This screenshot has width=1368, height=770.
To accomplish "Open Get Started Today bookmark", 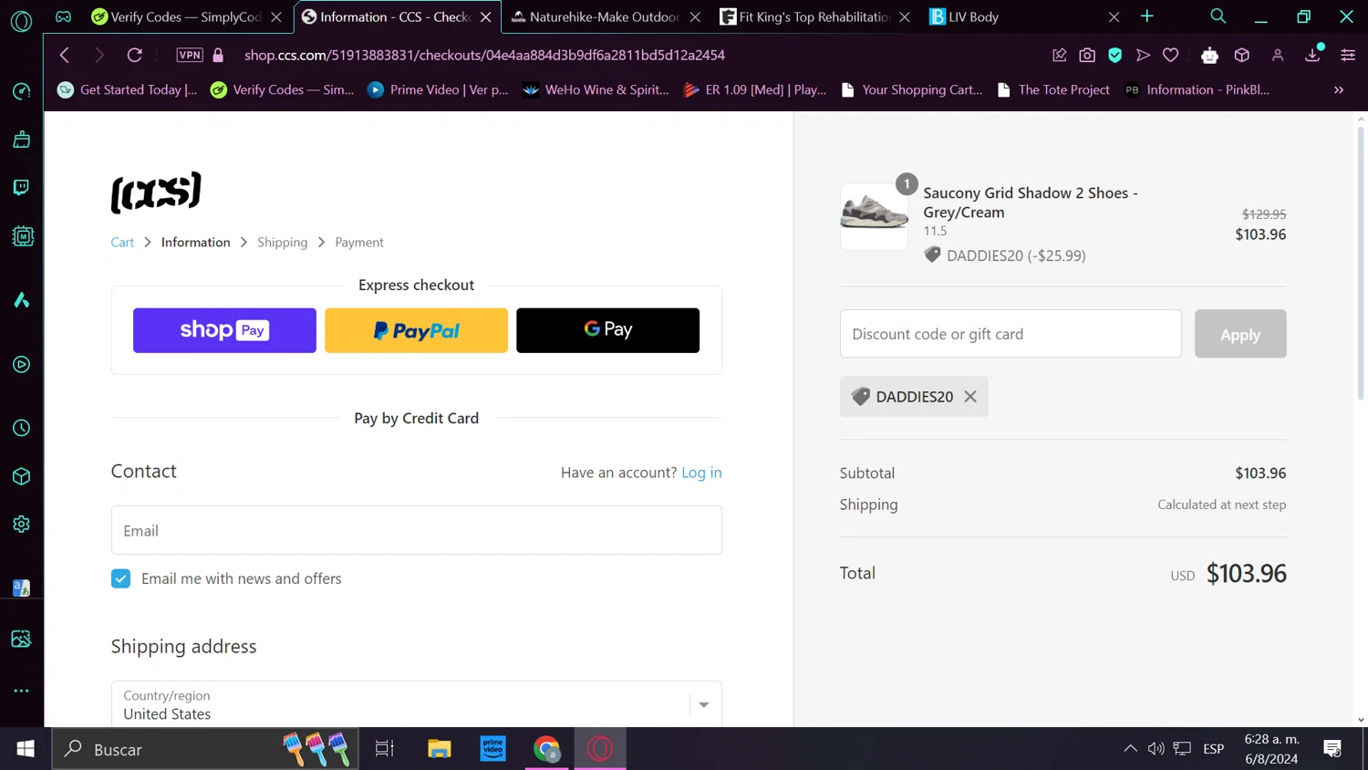I will 127,89.
